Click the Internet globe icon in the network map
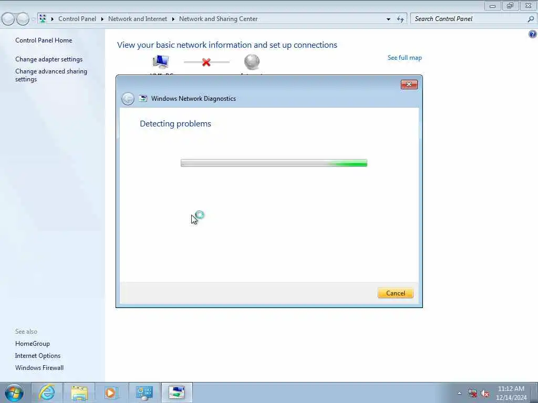 pyautogui.click(x=252, y=62)
